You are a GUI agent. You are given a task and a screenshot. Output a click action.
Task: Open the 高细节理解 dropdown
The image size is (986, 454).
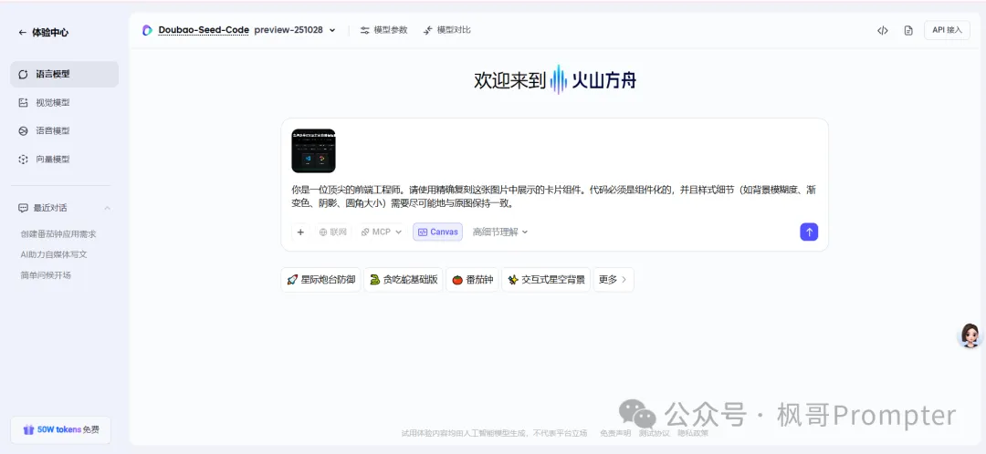500,232
